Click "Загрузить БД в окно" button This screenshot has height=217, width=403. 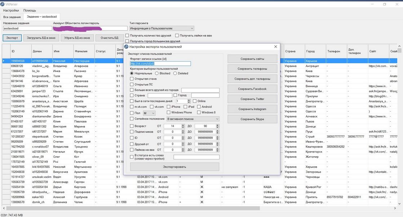41,38
